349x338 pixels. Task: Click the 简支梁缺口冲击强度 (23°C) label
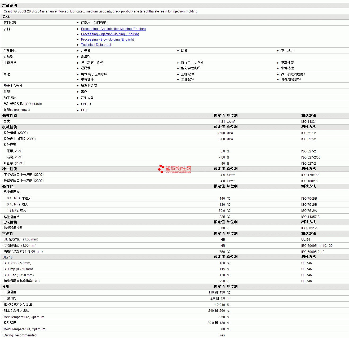coord(24,175)
